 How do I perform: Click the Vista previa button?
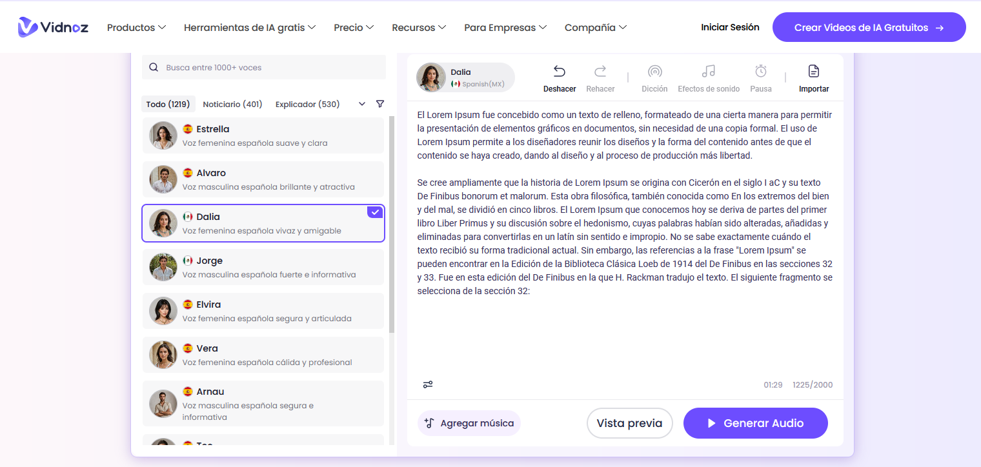629,423
